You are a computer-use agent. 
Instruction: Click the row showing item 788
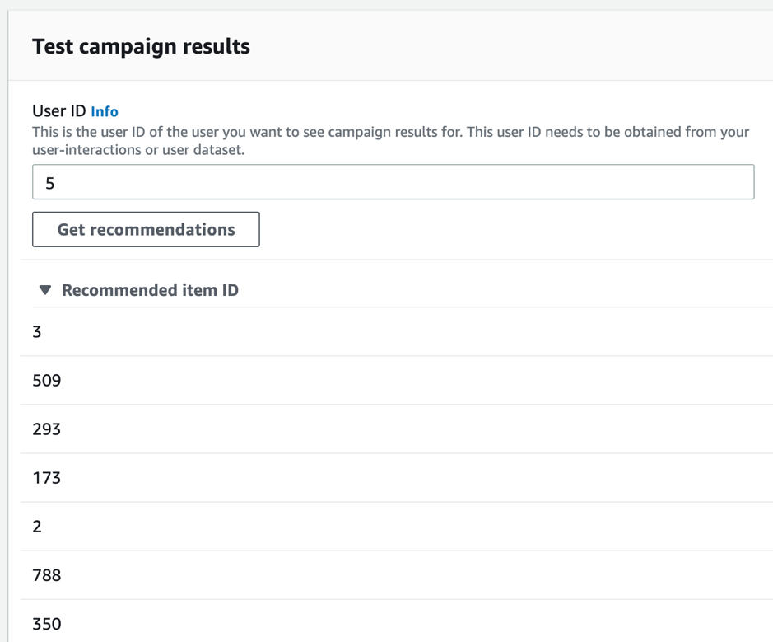[x=47, y=574]
